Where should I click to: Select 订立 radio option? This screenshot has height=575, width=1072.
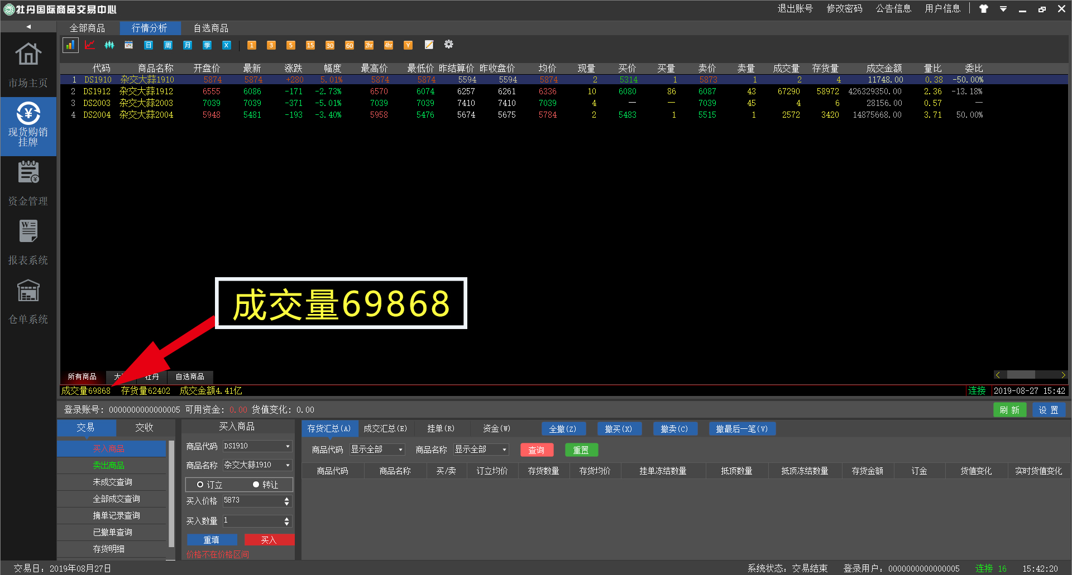pos(209,485)
